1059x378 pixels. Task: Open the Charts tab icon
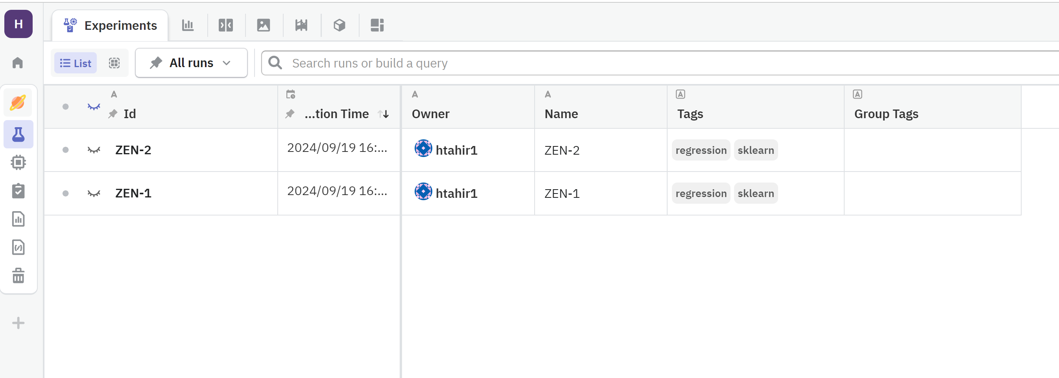click(x=188, y=26)
